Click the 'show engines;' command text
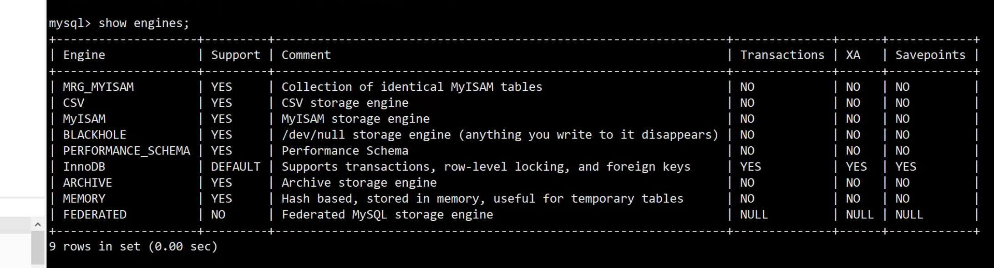The image size is (994, 268). (143, 23)
